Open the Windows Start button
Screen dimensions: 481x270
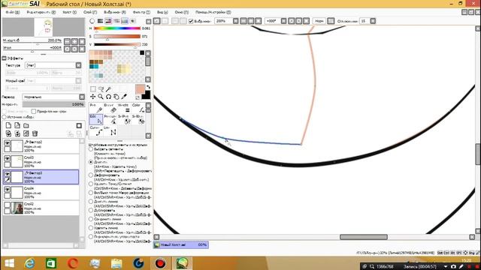[9, 263]
